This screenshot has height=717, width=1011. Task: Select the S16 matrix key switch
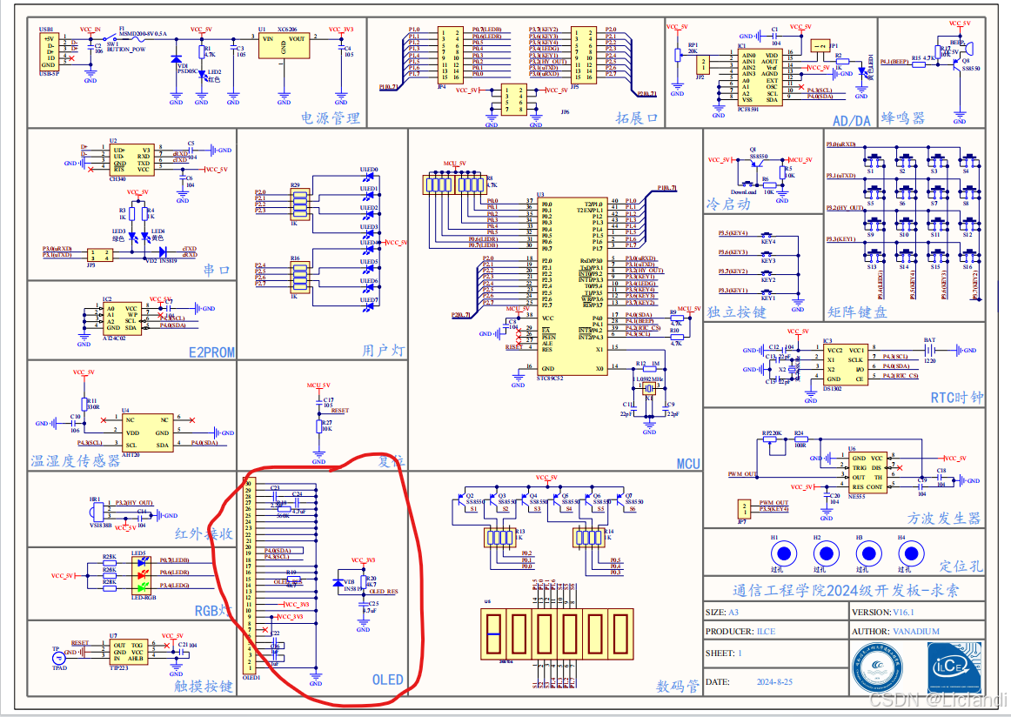[968, 257]
